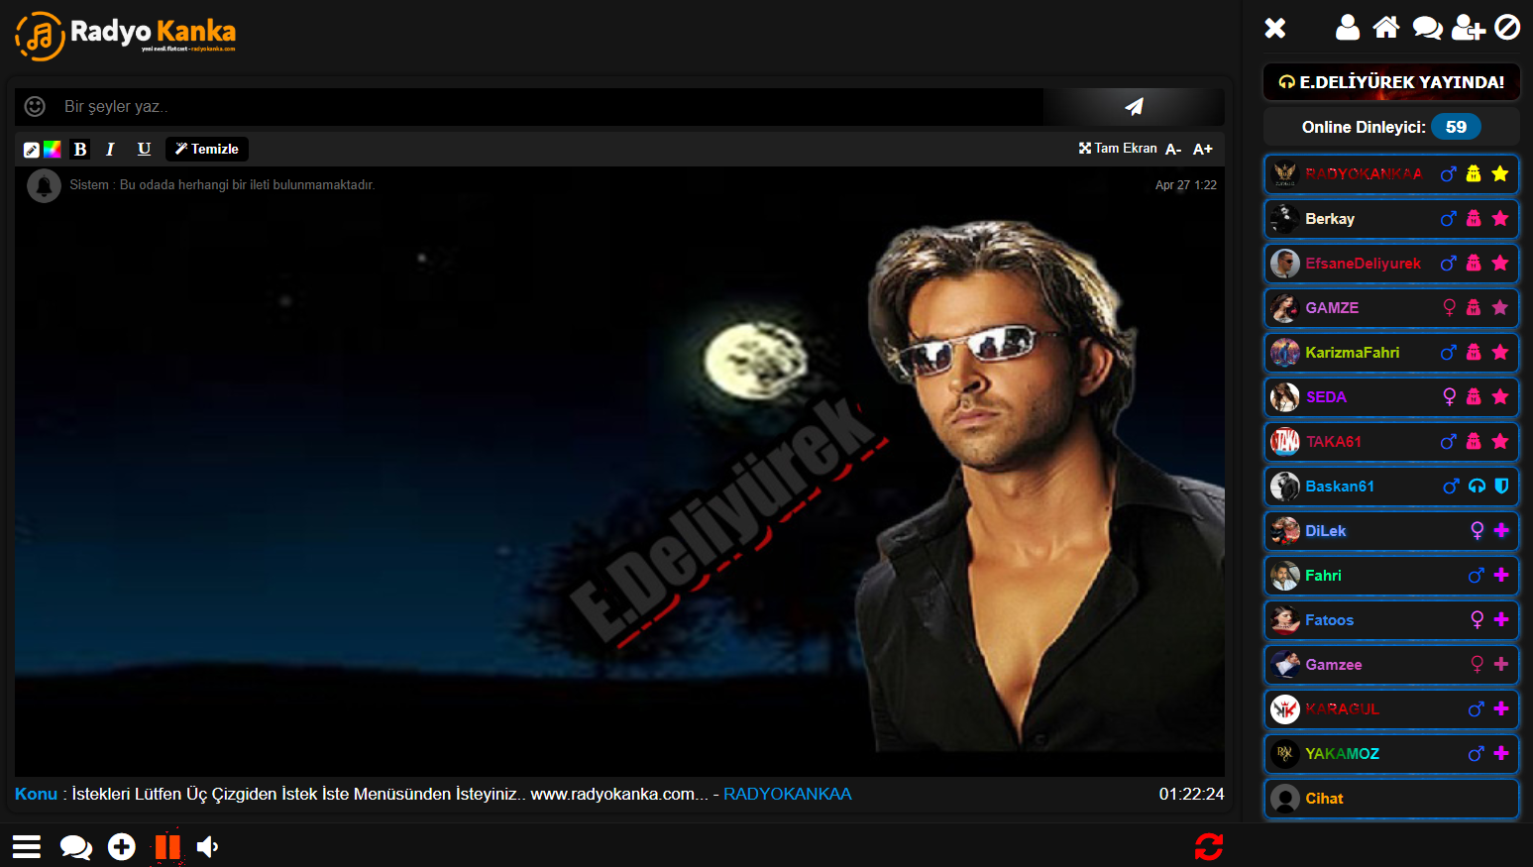Open the hamburger menu at bottom left
1533x867 pixels.
click(x=27, y=846)
